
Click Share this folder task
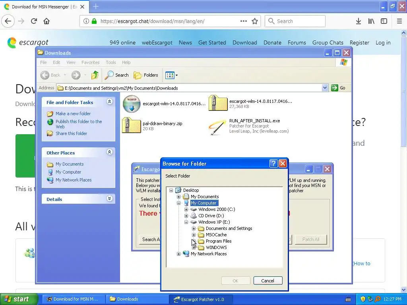pyautogui.click(x=71, y=133)
